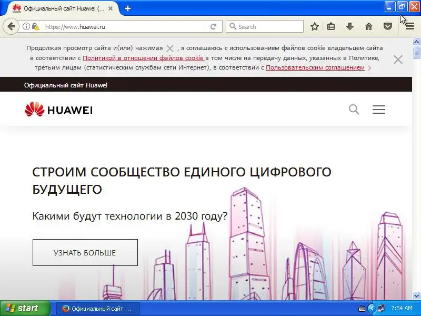Click scrollbar up arrow
Screen dimensions: 421x316
[x=416, y=42]
